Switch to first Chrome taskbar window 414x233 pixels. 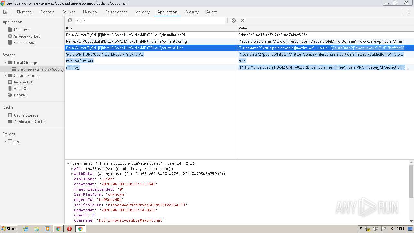point(58,229)
